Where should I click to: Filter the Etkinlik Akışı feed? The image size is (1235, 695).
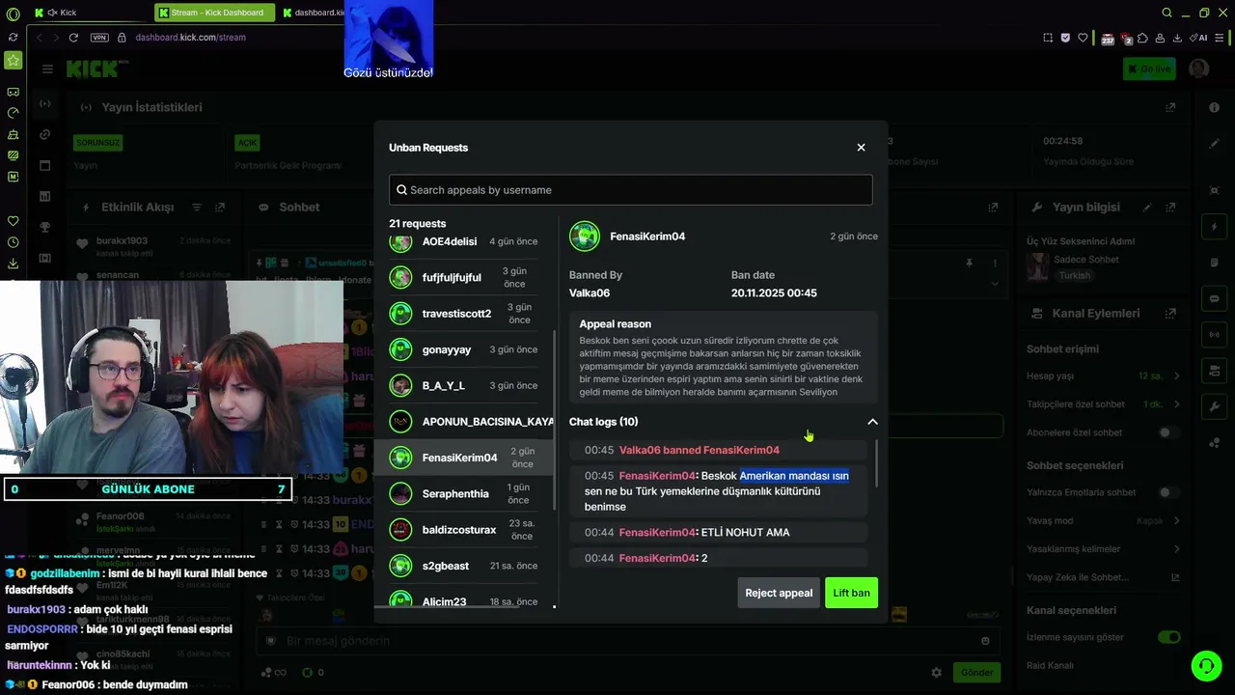[x=197, y=208]
